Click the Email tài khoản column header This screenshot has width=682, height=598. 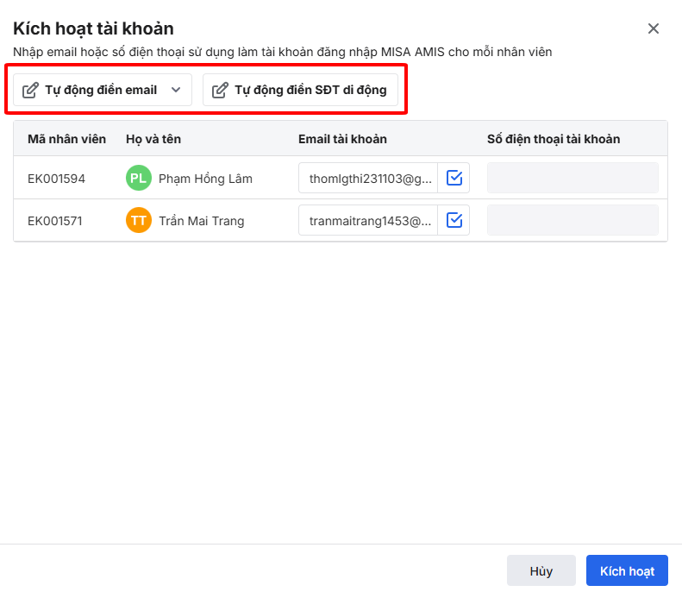coord(342,139)
